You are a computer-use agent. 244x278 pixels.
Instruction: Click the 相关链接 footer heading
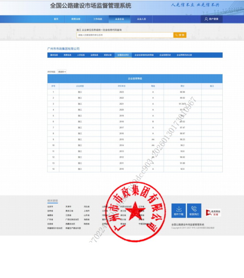tap(53, 201)
